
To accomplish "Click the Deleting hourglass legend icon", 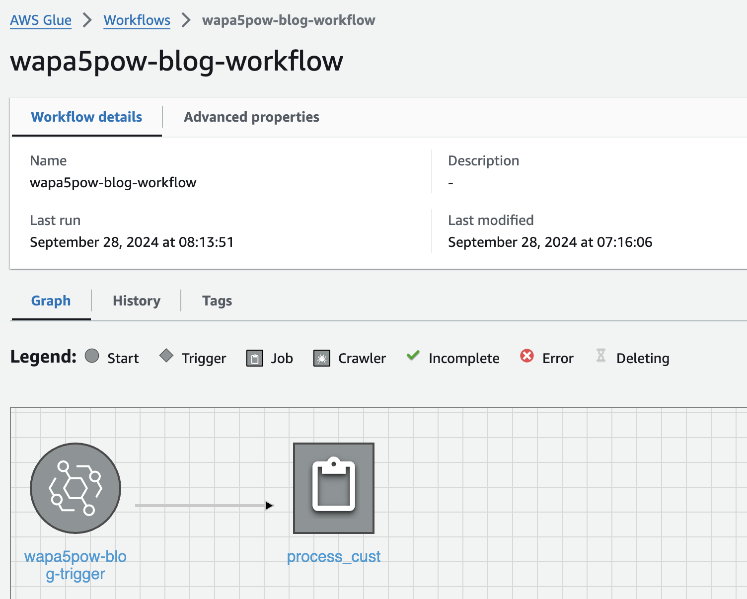I will (x=601, y=356).
